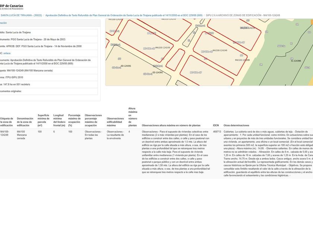Screen dimensions: 313x235
Task: Click the ED-124396 label on the map
Action: [295, 61]
